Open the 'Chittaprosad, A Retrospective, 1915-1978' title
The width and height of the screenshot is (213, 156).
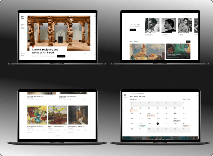[67, 97]
